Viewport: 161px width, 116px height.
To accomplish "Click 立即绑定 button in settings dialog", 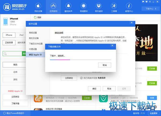I will pyautogui.click(x=69, y=78).
